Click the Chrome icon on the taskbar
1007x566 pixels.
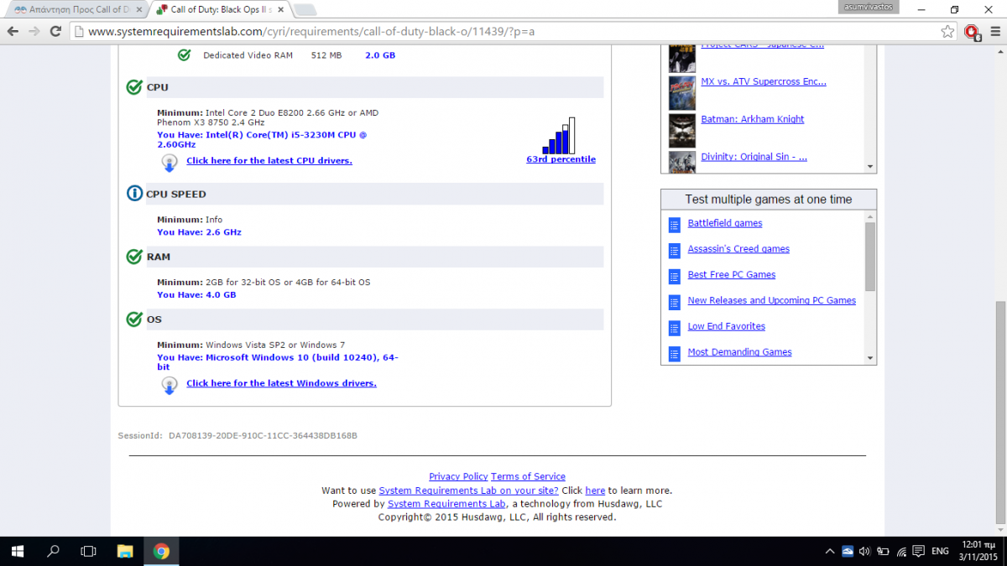[161, 551]
